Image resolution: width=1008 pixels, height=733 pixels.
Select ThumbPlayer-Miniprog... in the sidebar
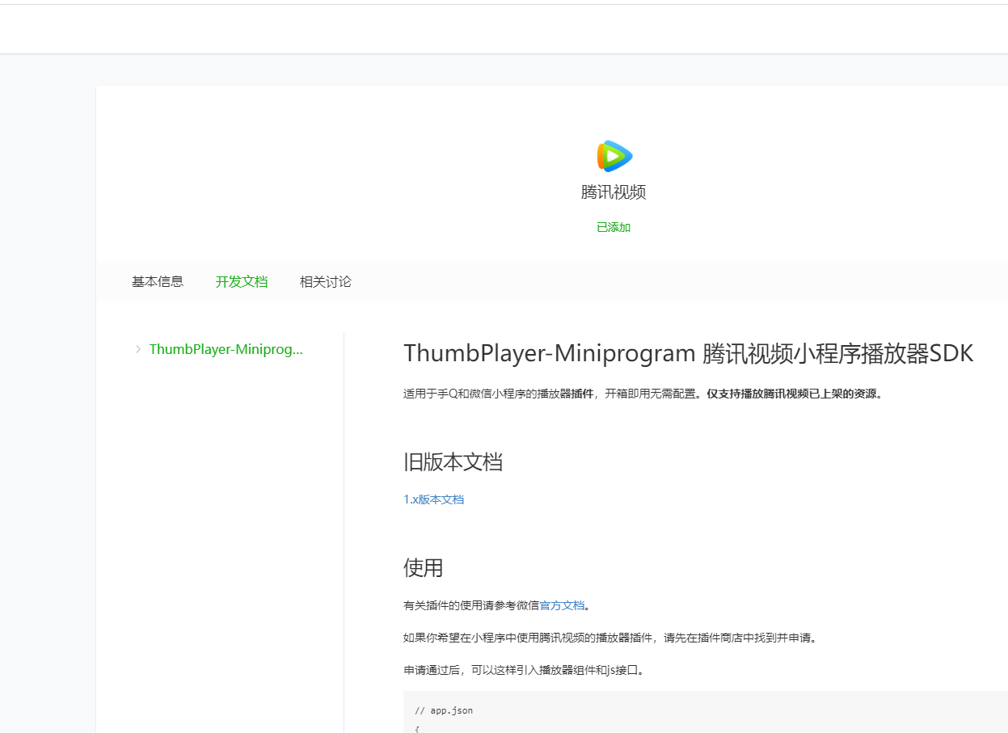click(226, 349)
